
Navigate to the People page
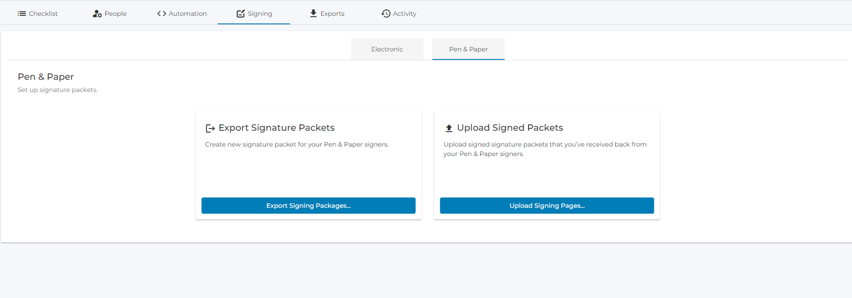point(115,13)
